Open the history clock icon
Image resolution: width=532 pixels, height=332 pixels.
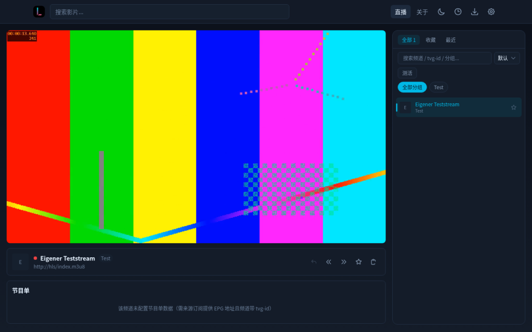point(458,12)
